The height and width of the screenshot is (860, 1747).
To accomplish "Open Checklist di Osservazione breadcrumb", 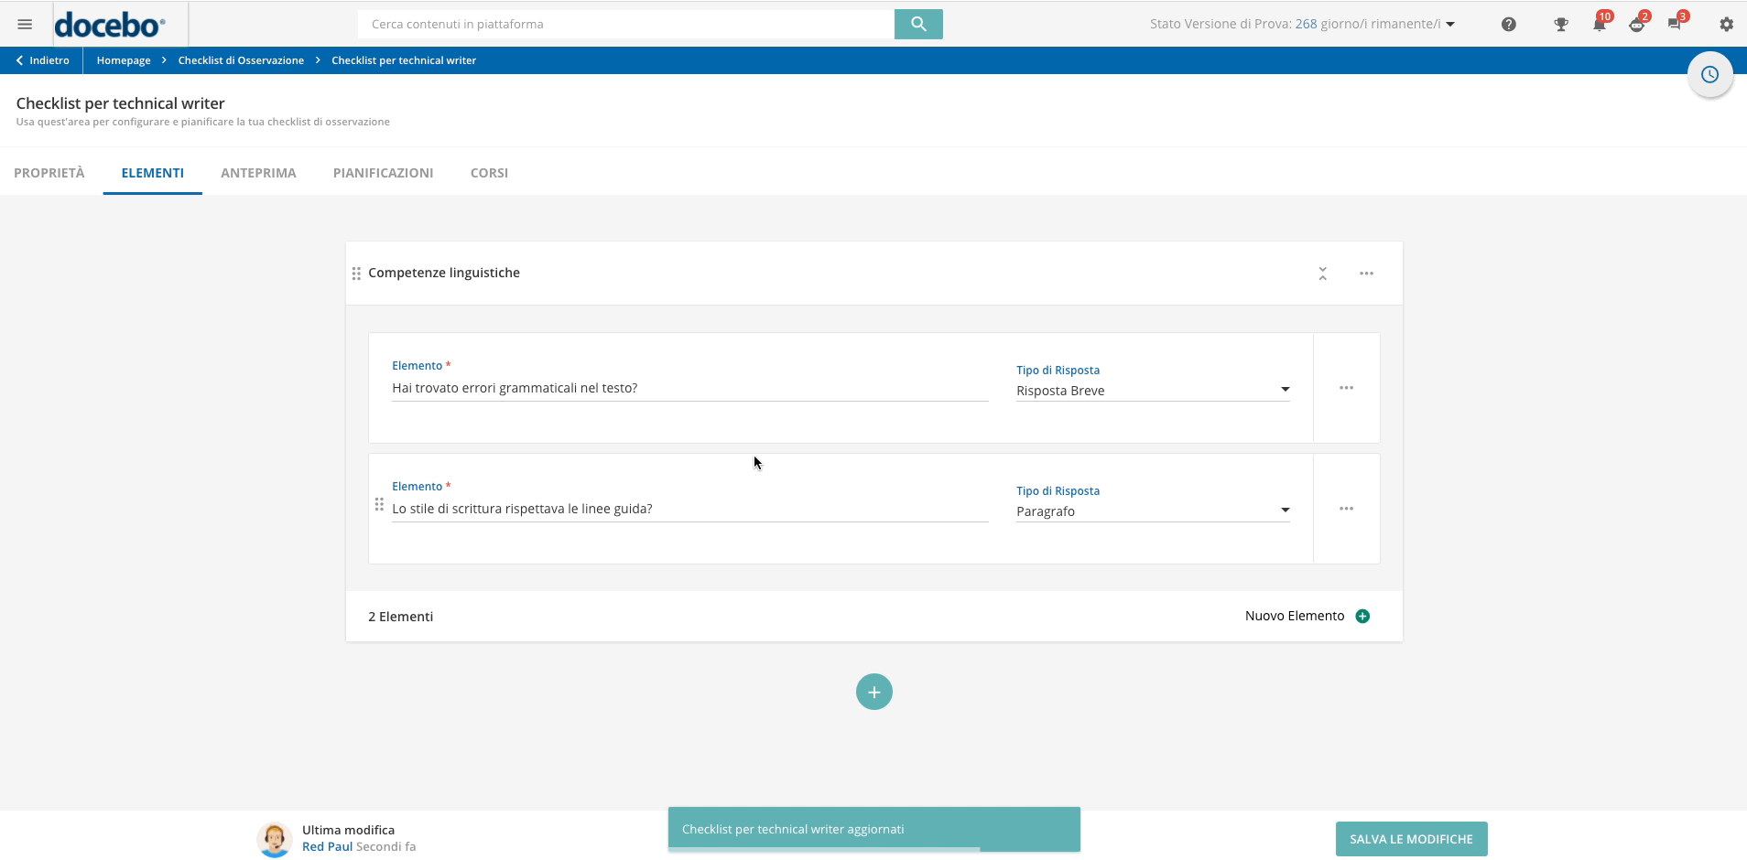I will (x=241, y=60).
